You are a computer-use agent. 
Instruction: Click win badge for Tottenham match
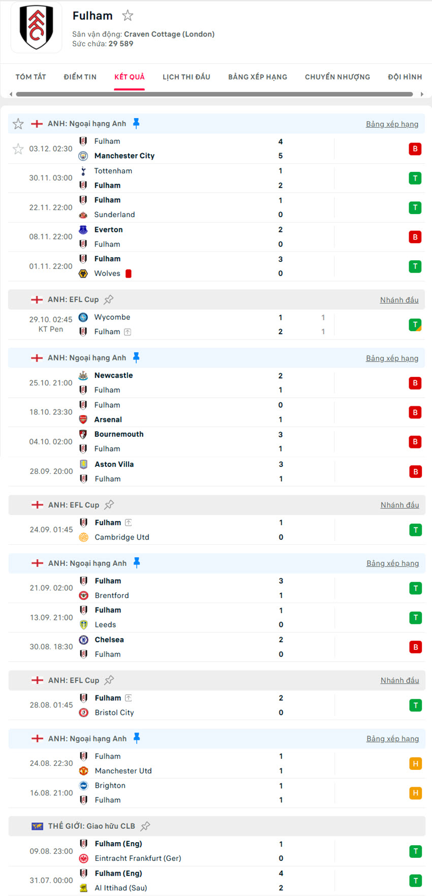coord(415,178)
